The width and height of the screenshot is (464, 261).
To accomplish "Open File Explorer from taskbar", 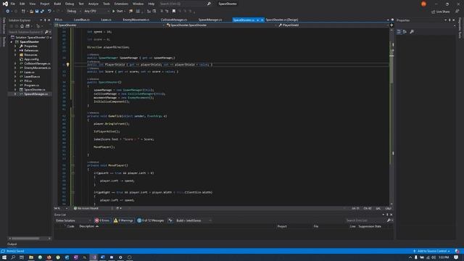I will click(31, 257).
